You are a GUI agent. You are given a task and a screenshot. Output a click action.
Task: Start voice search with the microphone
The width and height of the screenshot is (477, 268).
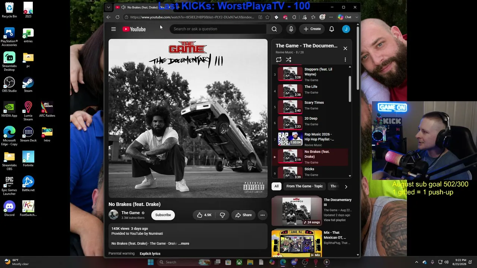click(291, 29)
